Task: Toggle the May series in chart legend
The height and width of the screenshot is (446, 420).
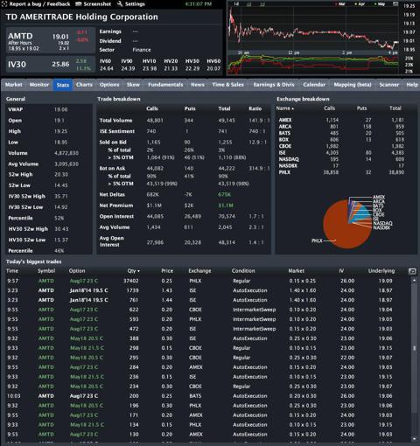Action: 380,4
